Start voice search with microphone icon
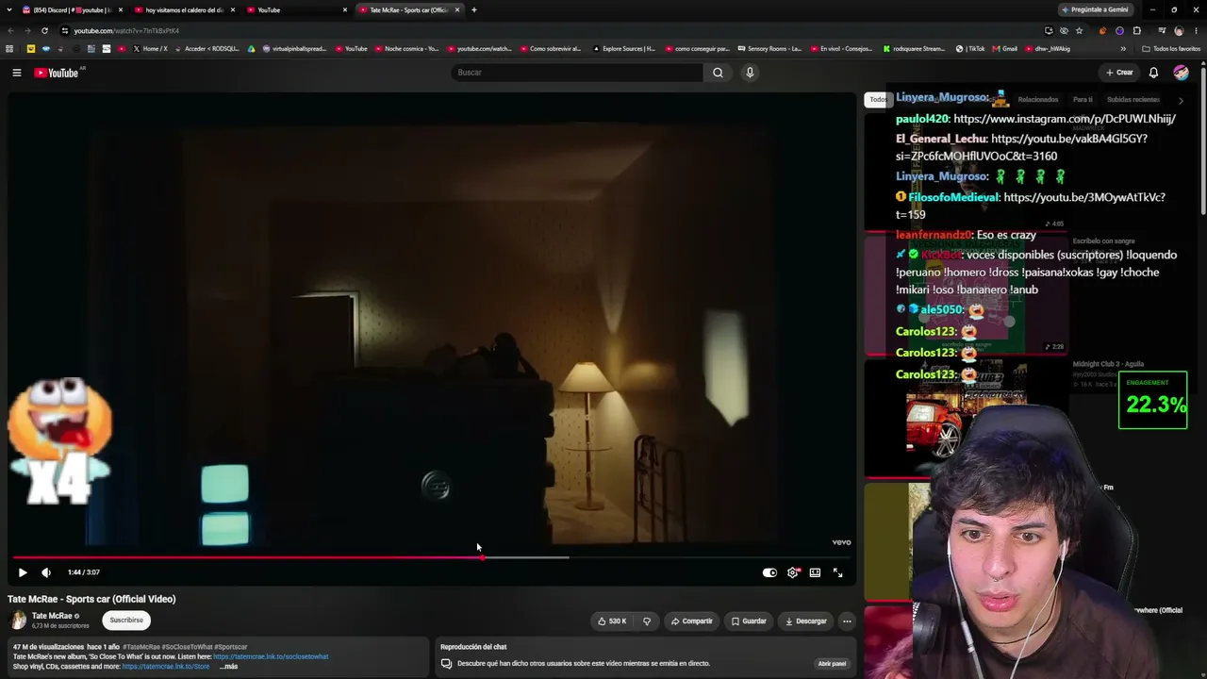1207x679 pixels. [x=750, y=73]
